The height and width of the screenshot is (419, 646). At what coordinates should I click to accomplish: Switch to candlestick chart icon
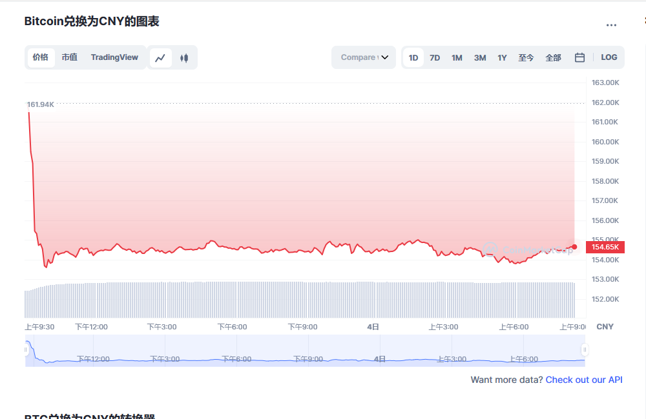(184, 57)
